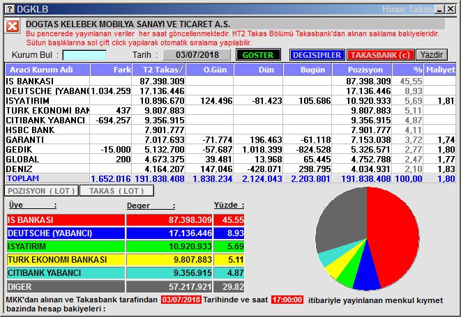
Task: Sort by the Fark column header
Action: pyautogui.click(x=111, y=70)
